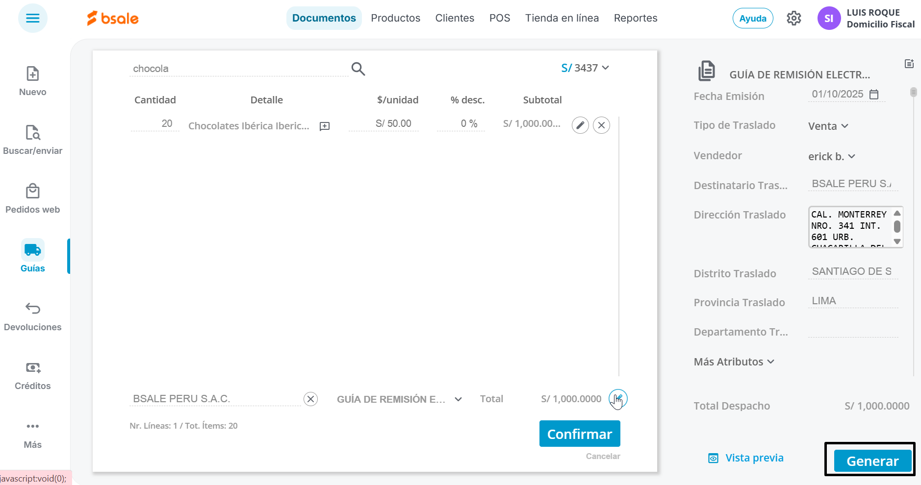Go to the Documentos tab
This screenshot has height=485, width=921.
(x=324, y=18)
